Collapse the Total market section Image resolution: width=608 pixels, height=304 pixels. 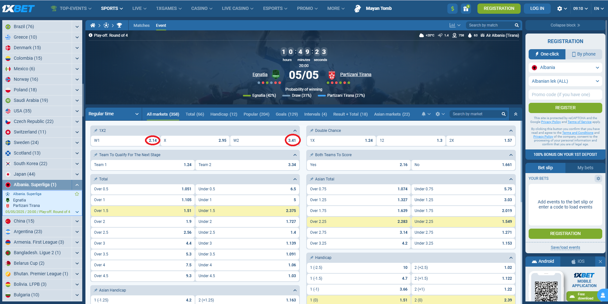(x=295, y=179)
